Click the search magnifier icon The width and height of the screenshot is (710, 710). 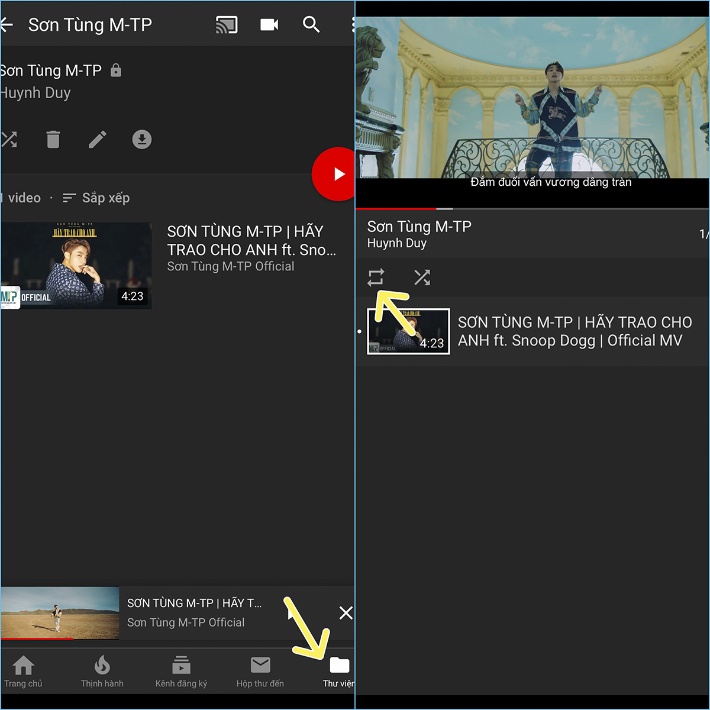pyautogui.click(x=311, y=24)
